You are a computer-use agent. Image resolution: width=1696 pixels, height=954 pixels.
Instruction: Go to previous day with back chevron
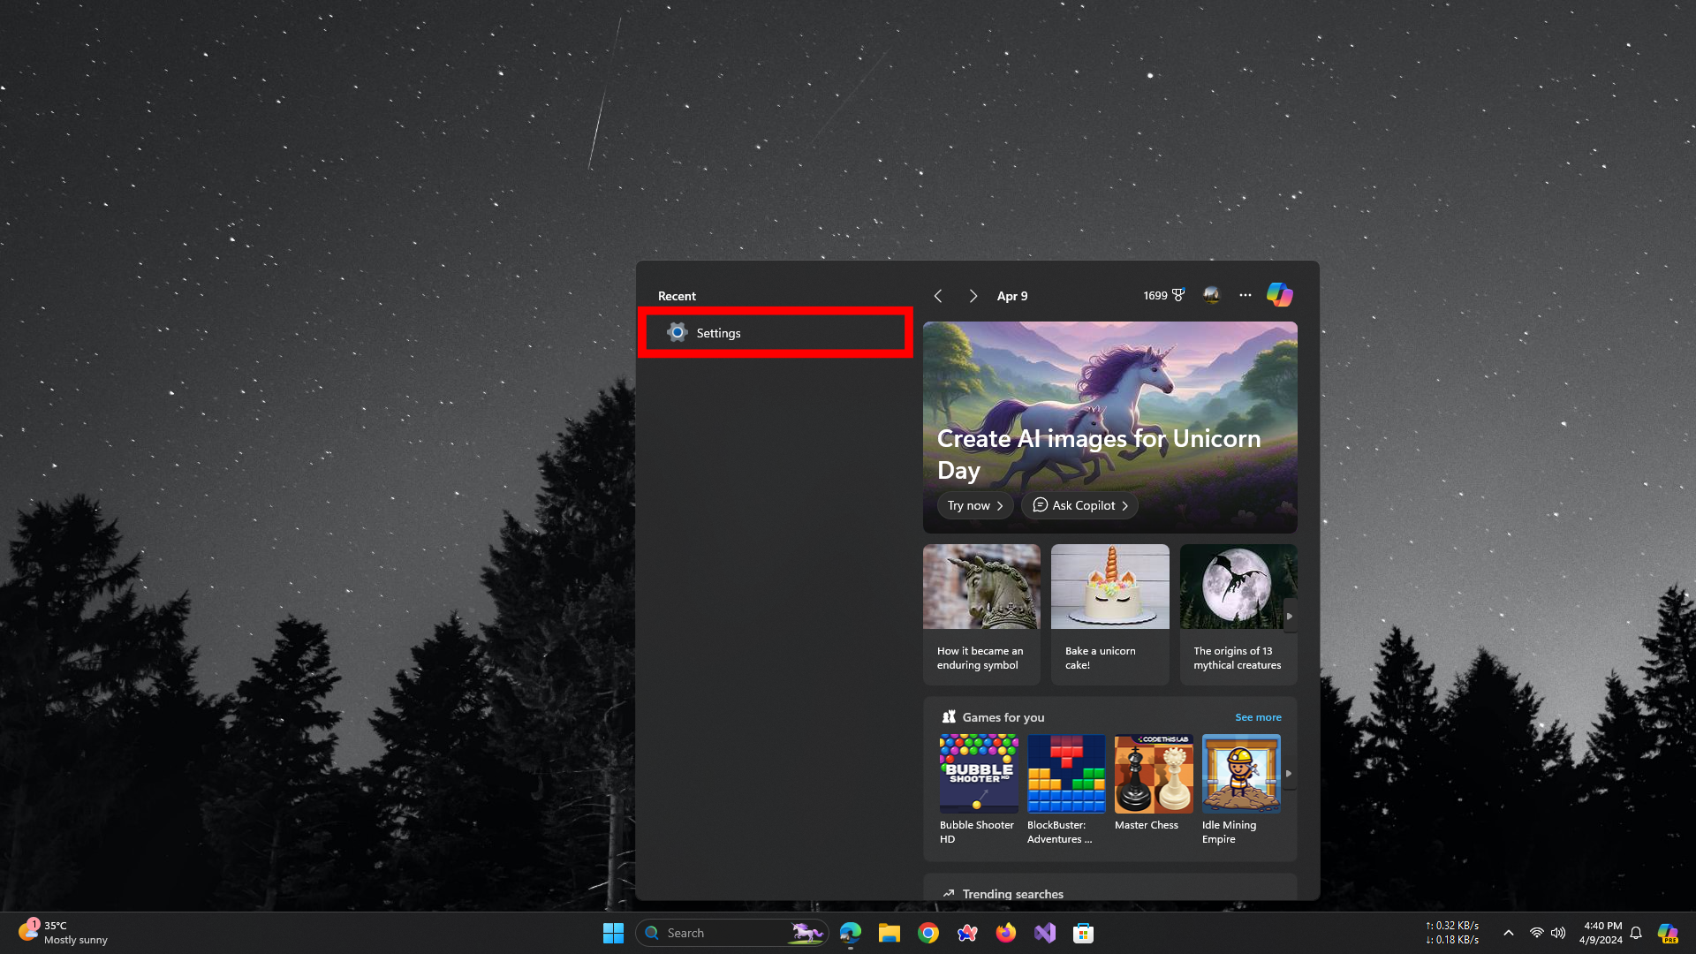coord(938,296)
